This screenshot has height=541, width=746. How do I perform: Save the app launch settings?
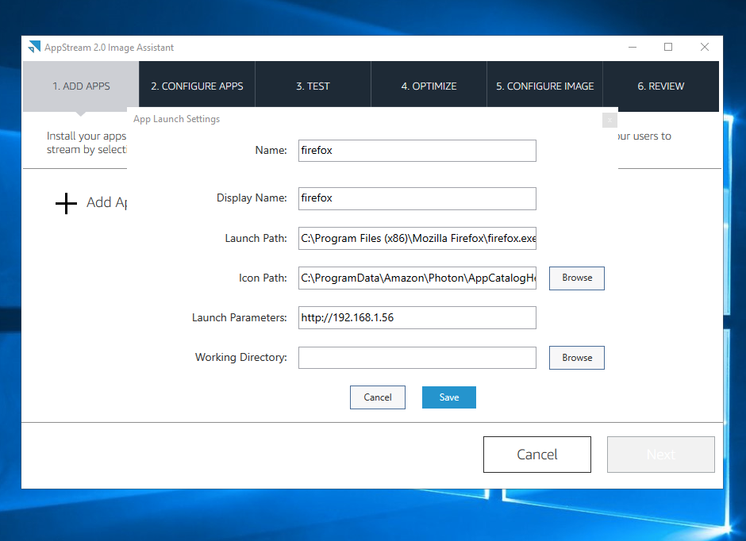point(448,397)
